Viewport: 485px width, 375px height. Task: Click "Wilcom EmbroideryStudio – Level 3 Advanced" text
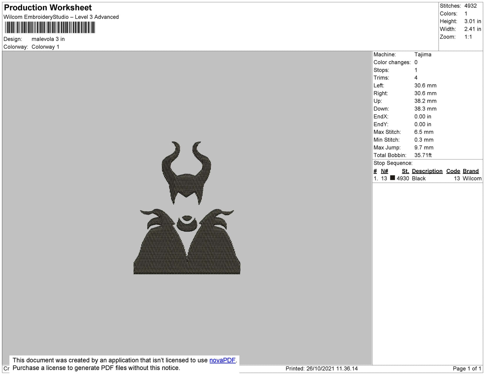(61, 17)
